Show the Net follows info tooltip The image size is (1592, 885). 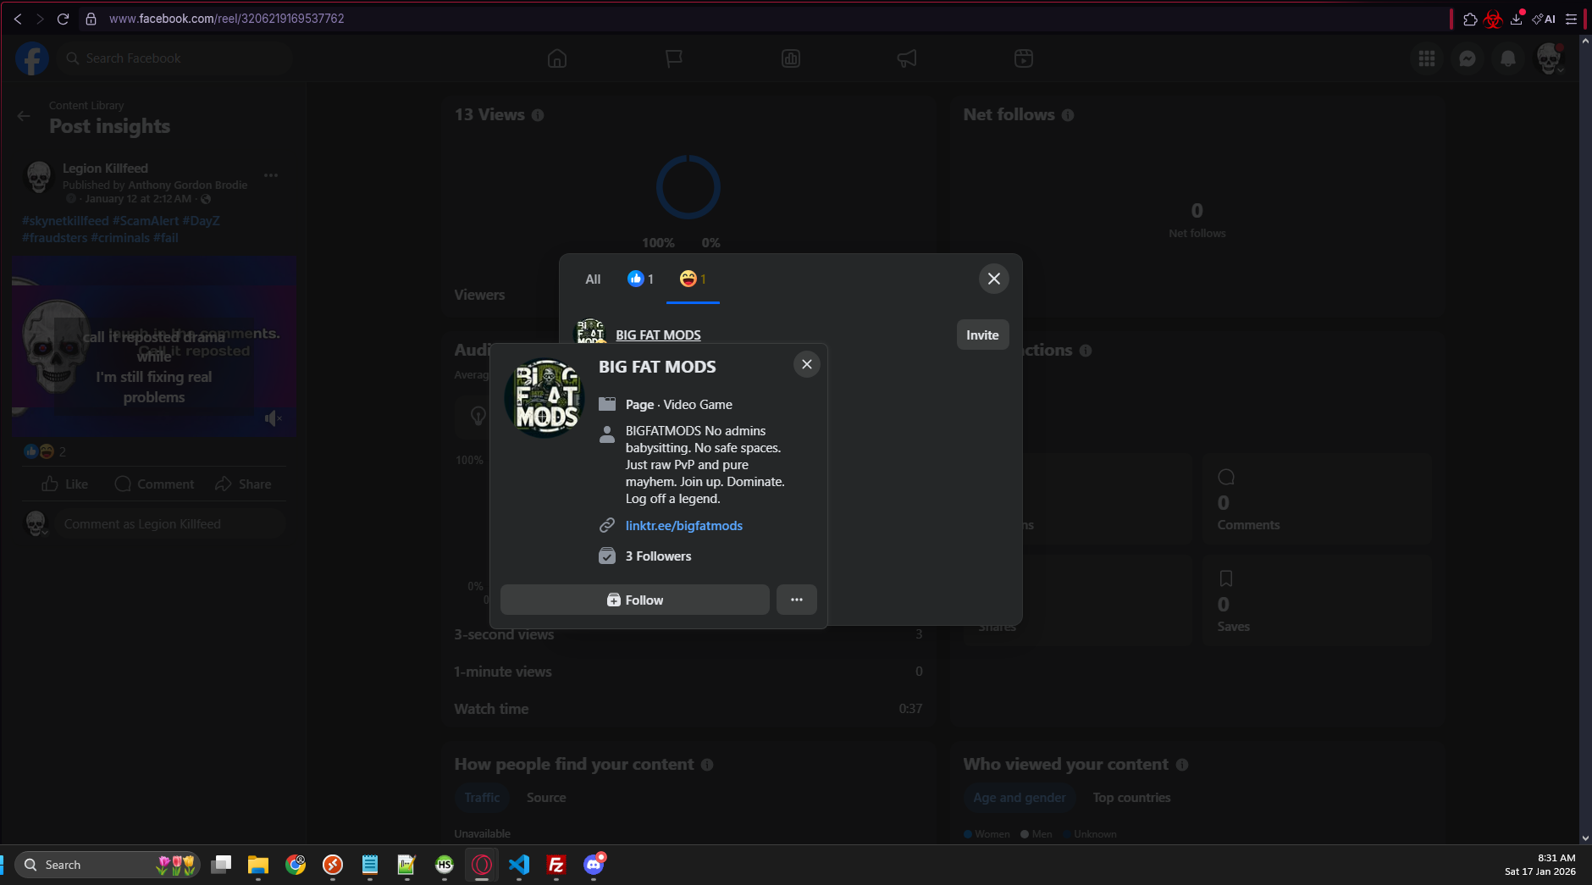click(x=1068, y=115)
